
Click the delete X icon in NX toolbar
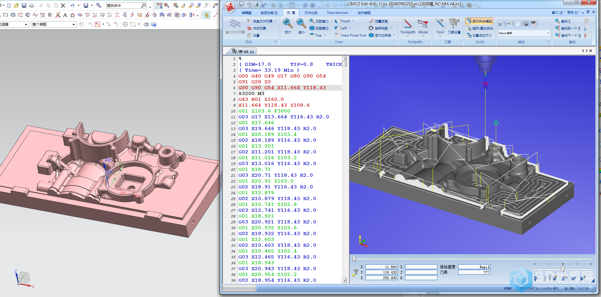pyautogui.click(x=63, y=6)
